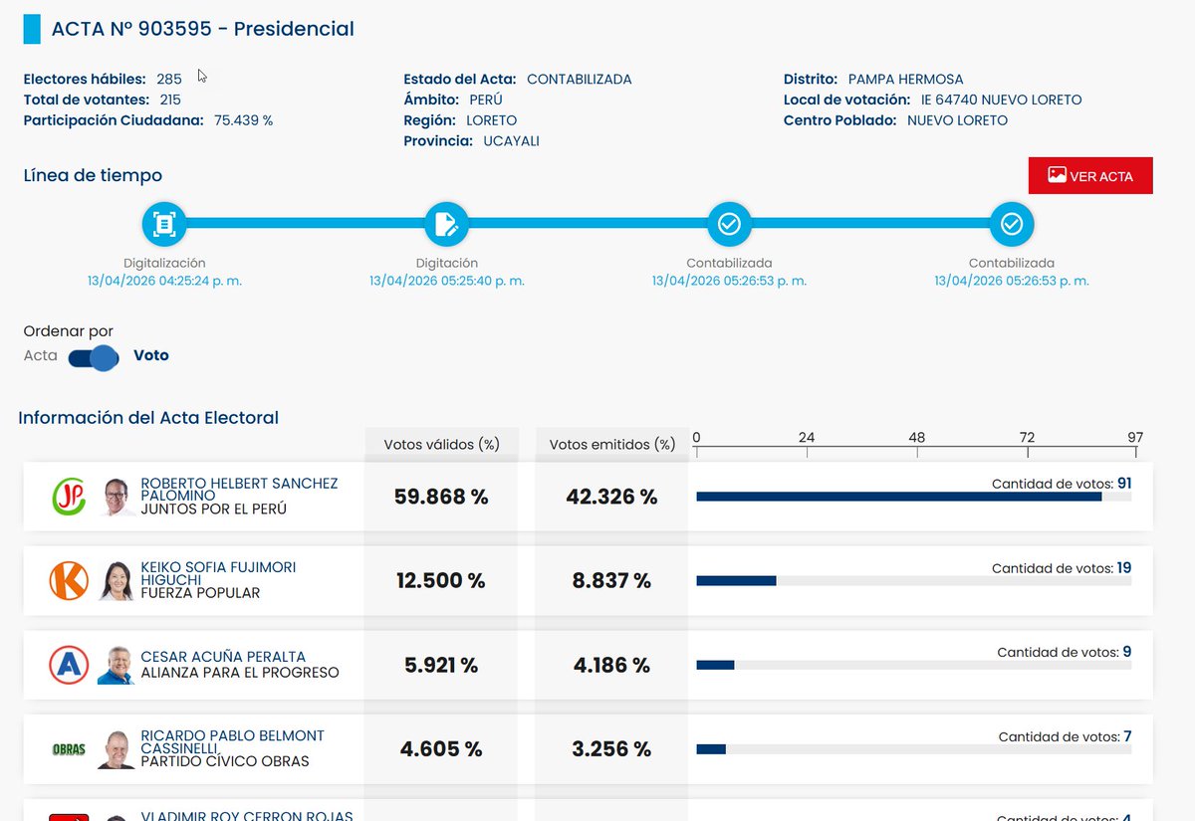Click Ricardo Belmont candidate photo

click(117, 749)
